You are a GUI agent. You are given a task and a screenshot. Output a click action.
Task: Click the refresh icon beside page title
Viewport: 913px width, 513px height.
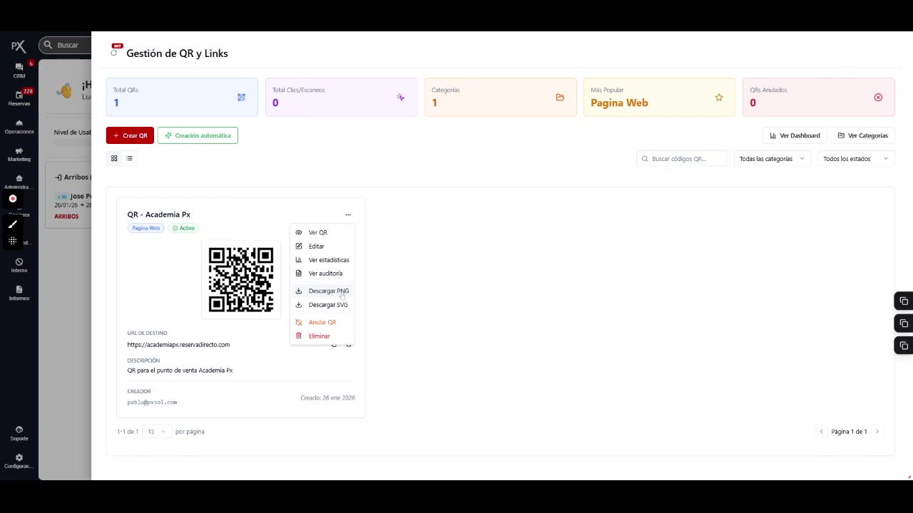coord(114,53)
